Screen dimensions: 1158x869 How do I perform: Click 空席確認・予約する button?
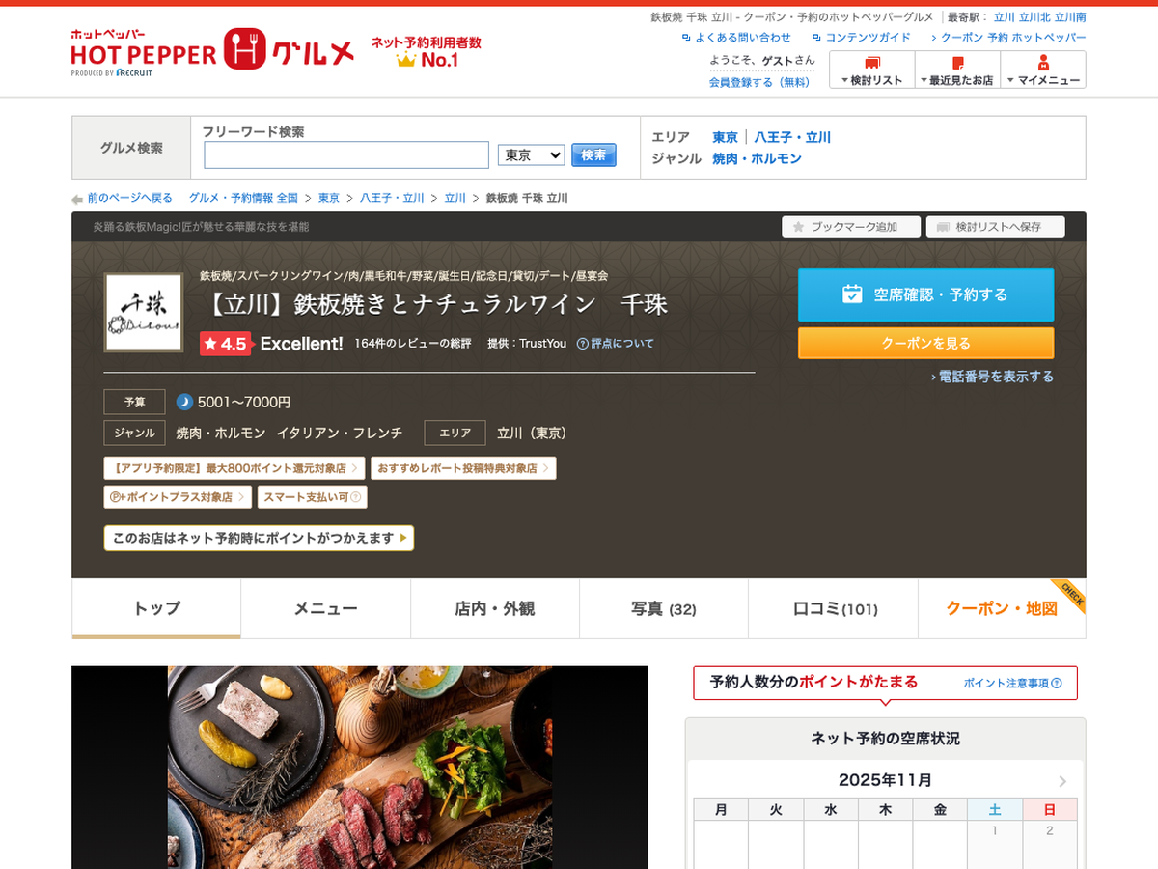[x=925, y=294]
